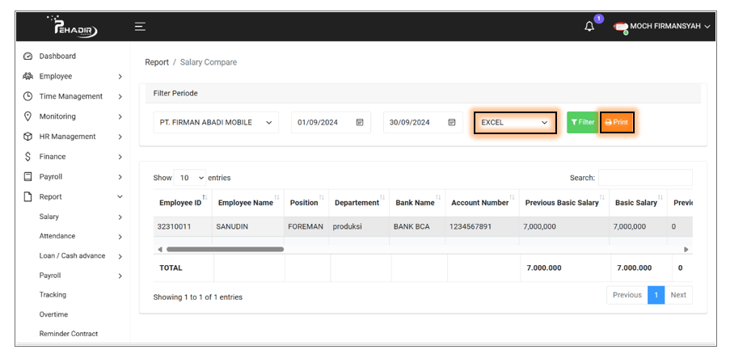Select Overtime in the Report menu
Screen dimensions: 747x354
53,314
